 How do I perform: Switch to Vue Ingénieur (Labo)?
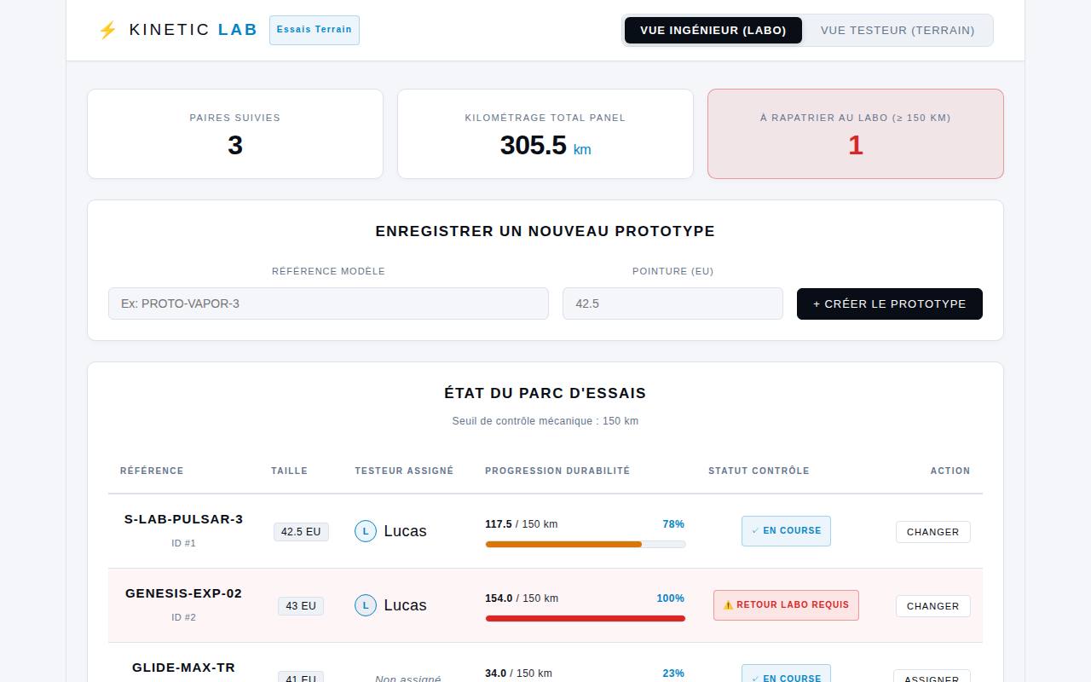click(713, 30)
